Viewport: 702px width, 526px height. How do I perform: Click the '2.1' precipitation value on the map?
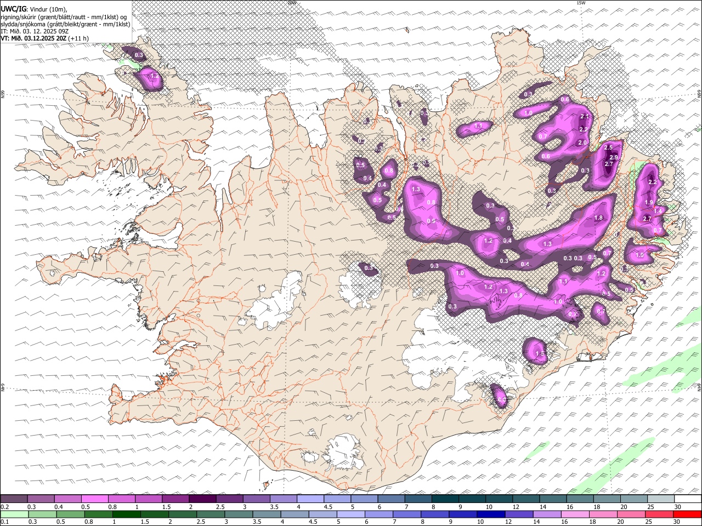(585, 116)
